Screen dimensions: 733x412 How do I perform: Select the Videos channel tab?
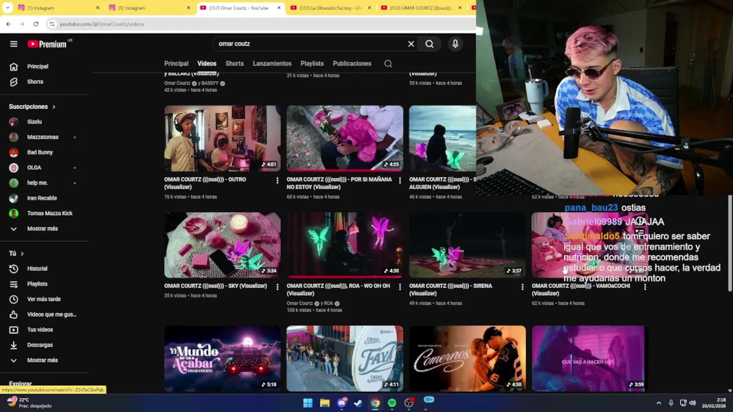pyautogui.click(x=207, y=64)
